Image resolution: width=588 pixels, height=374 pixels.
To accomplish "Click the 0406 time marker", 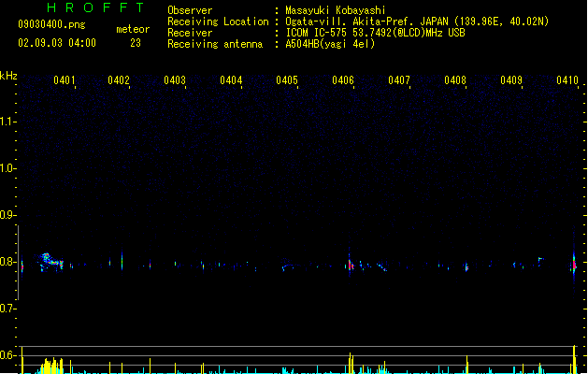I will 343,80.
